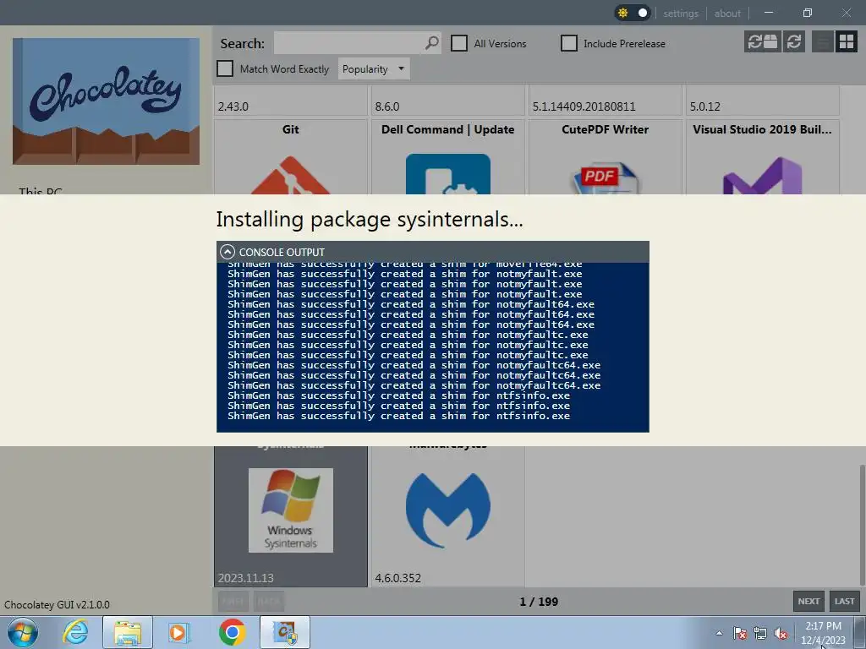Viewport: 866px width, 649px height.
Task: Click the Chocolatey GUI v2.1.0.0 text
Action: (x=57, y=604)
